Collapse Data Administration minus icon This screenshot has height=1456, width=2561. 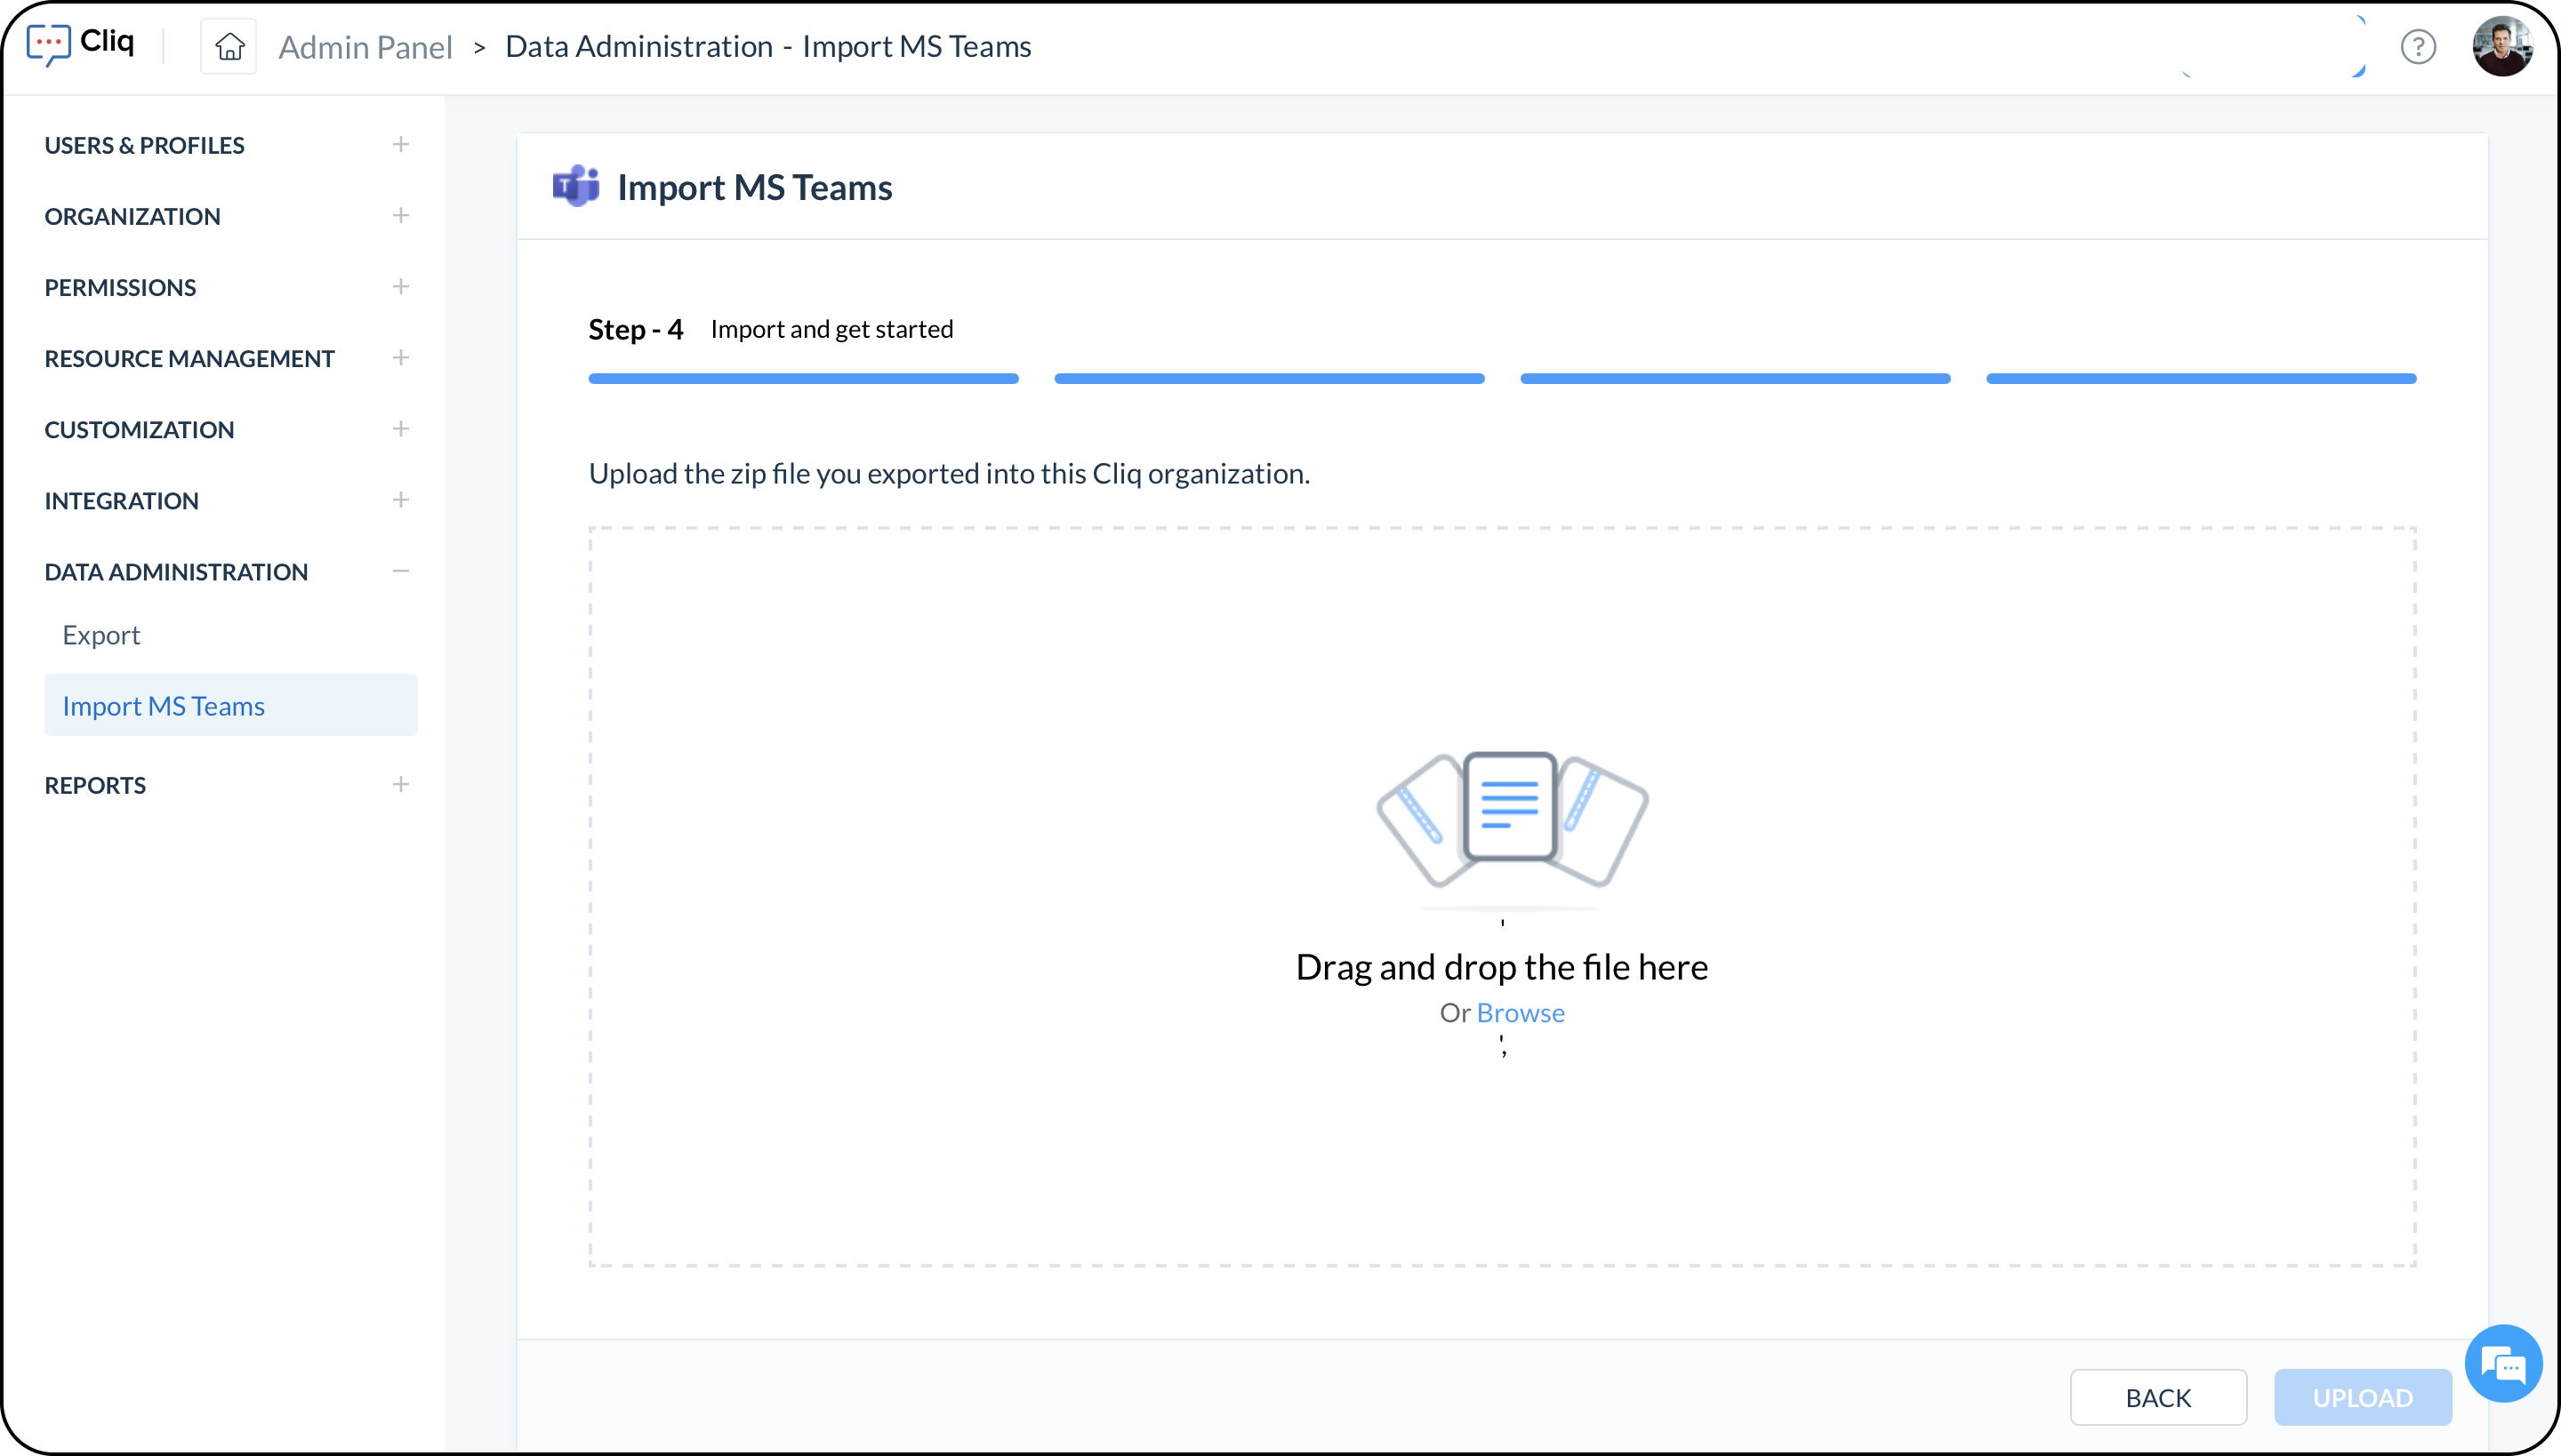400,570
